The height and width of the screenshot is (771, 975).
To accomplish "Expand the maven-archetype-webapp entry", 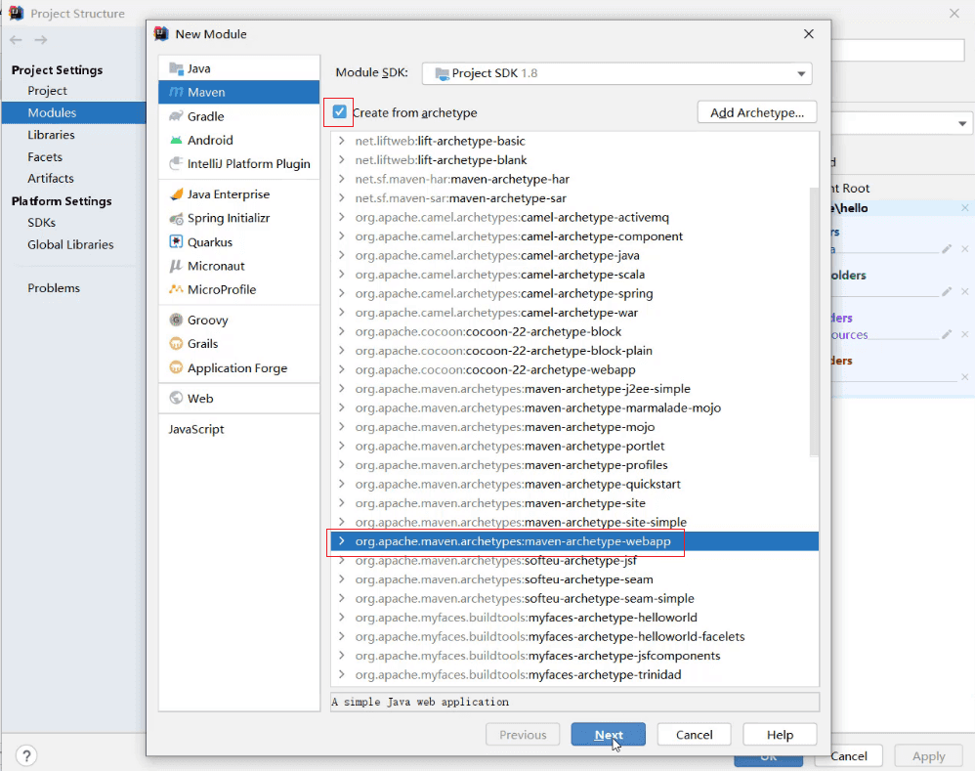I will [x=341, y=541].
